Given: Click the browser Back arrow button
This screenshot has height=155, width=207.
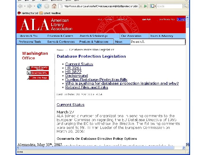Looking at the screenshot, I should 20,6.
